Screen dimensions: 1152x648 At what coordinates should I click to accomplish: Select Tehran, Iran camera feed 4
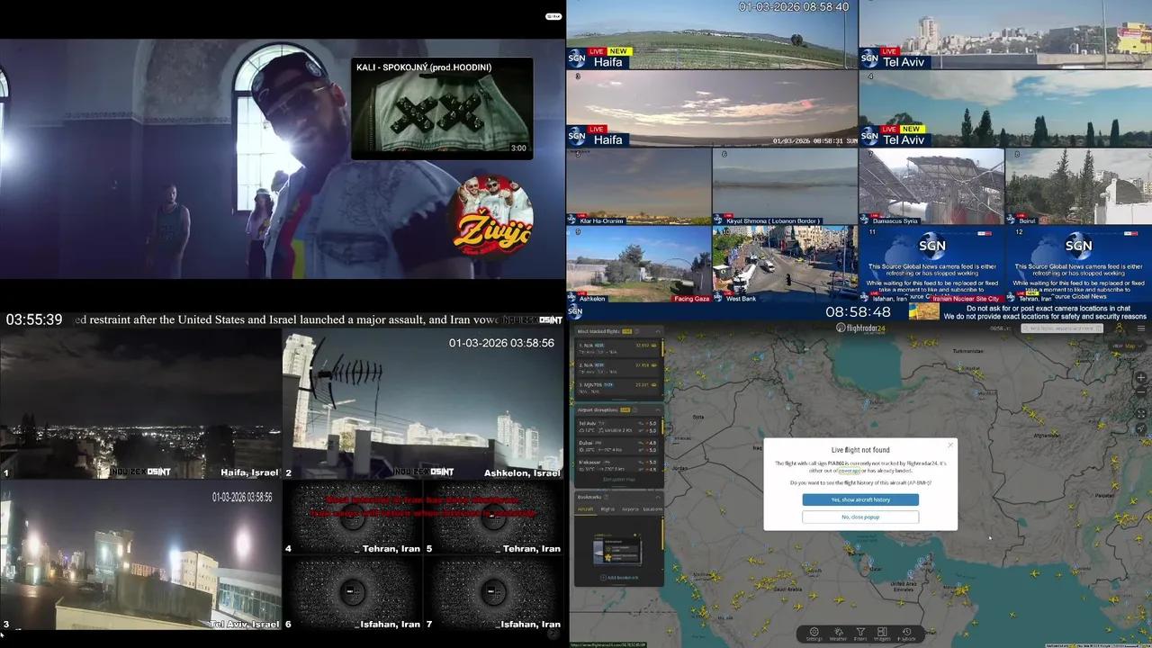pos(352,518)
